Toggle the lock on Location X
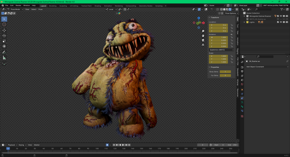290x157 pixels. click(x=232, y=25)
